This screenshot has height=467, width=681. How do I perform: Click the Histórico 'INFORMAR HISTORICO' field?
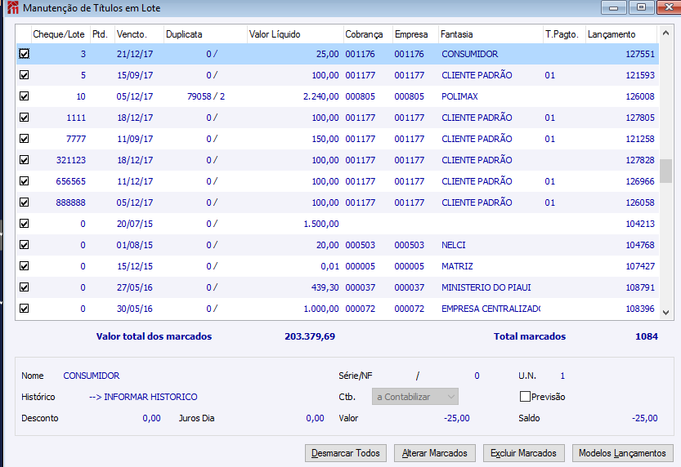(x=143, y=397)
